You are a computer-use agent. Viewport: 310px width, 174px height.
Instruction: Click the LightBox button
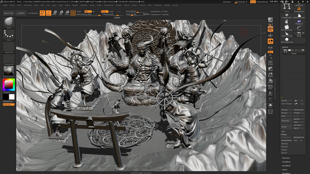[x=20, y=13]
